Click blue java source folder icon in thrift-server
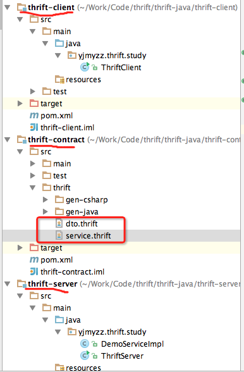Screen dimensions: 244x372 pyautogui.click(x=59, y=319)
